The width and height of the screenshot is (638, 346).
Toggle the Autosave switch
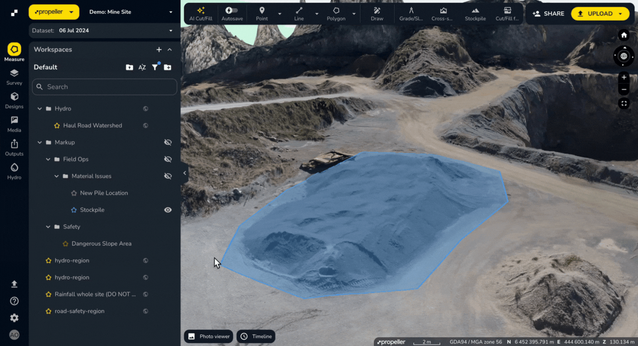click(x=232, y=11)
